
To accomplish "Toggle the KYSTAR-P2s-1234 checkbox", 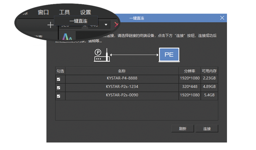I will pos(58,88).
